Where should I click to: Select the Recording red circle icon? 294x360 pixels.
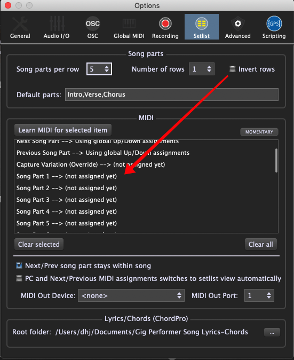[x=165, y=24]
